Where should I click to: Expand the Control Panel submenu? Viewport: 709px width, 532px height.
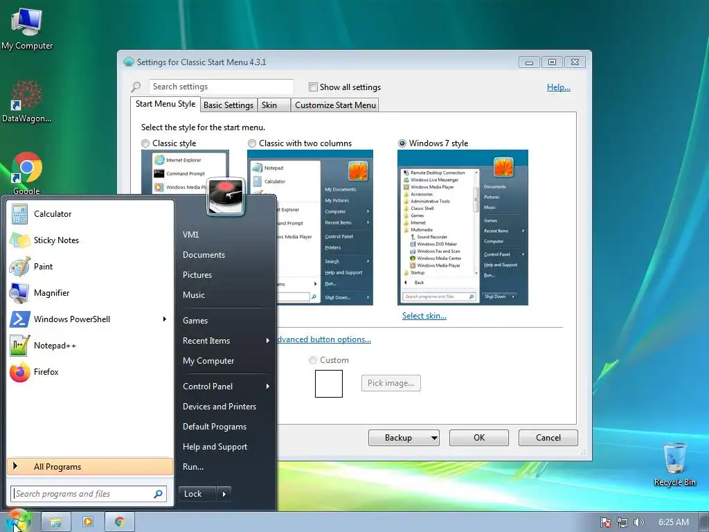click(x=226, y=387)
